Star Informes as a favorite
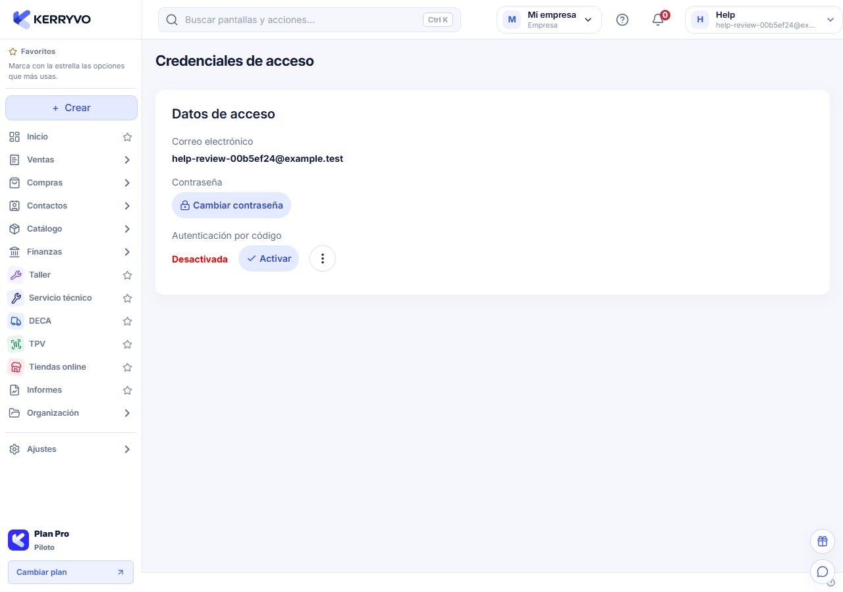This screenshot has width=843, height=592. pyautogui.click(x=128, y=390)
